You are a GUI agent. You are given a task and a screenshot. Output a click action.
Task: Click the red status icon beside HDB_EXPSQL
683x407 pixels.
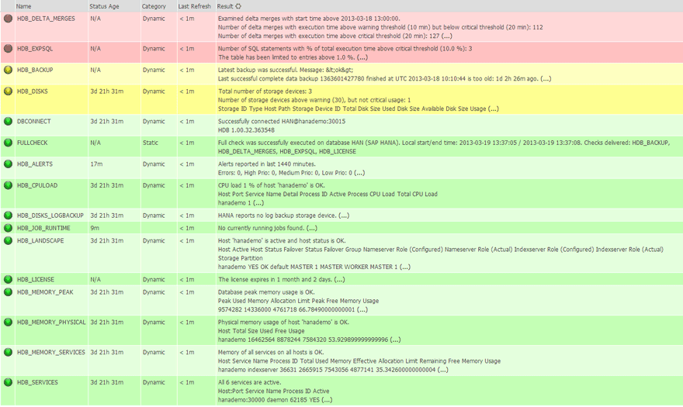[9, 48]
